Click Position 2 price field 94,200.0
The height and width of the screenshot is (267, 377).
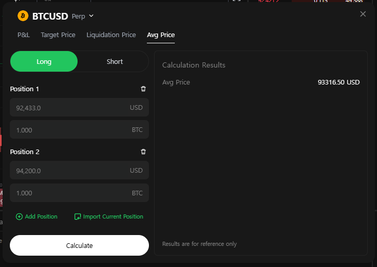tap(79, 170)
